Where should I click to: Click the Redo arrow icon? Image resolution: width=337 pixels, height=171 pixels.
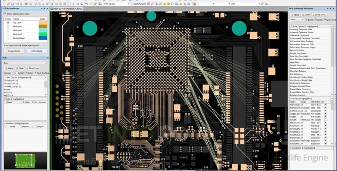coord(91,4)
